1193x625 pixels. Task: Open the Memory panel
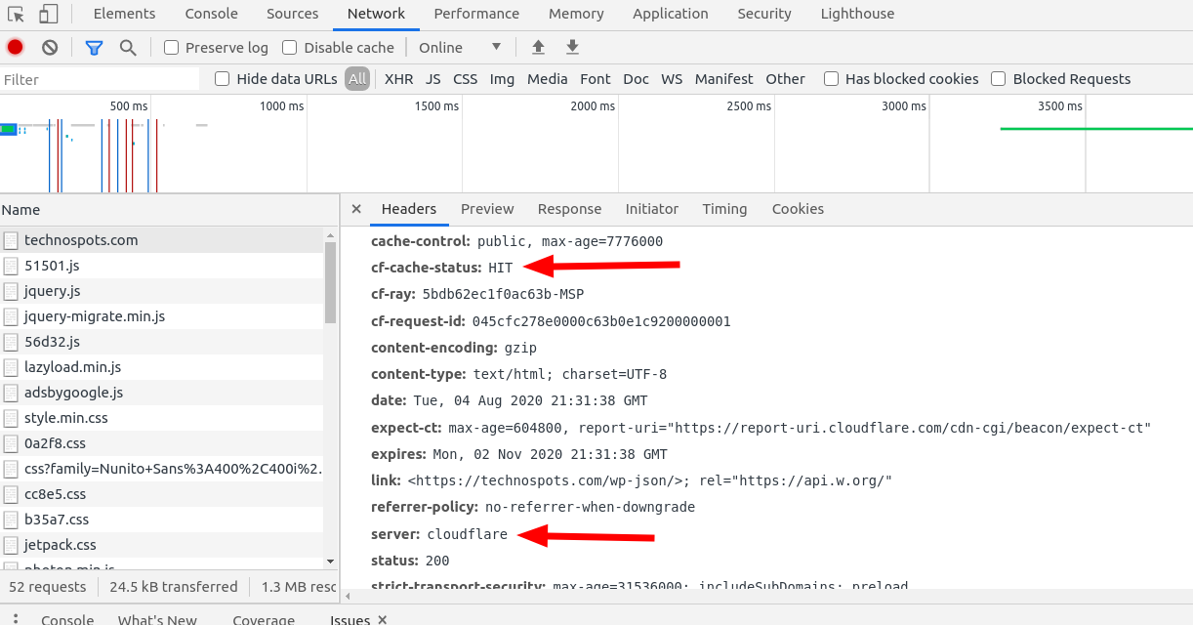576,14
